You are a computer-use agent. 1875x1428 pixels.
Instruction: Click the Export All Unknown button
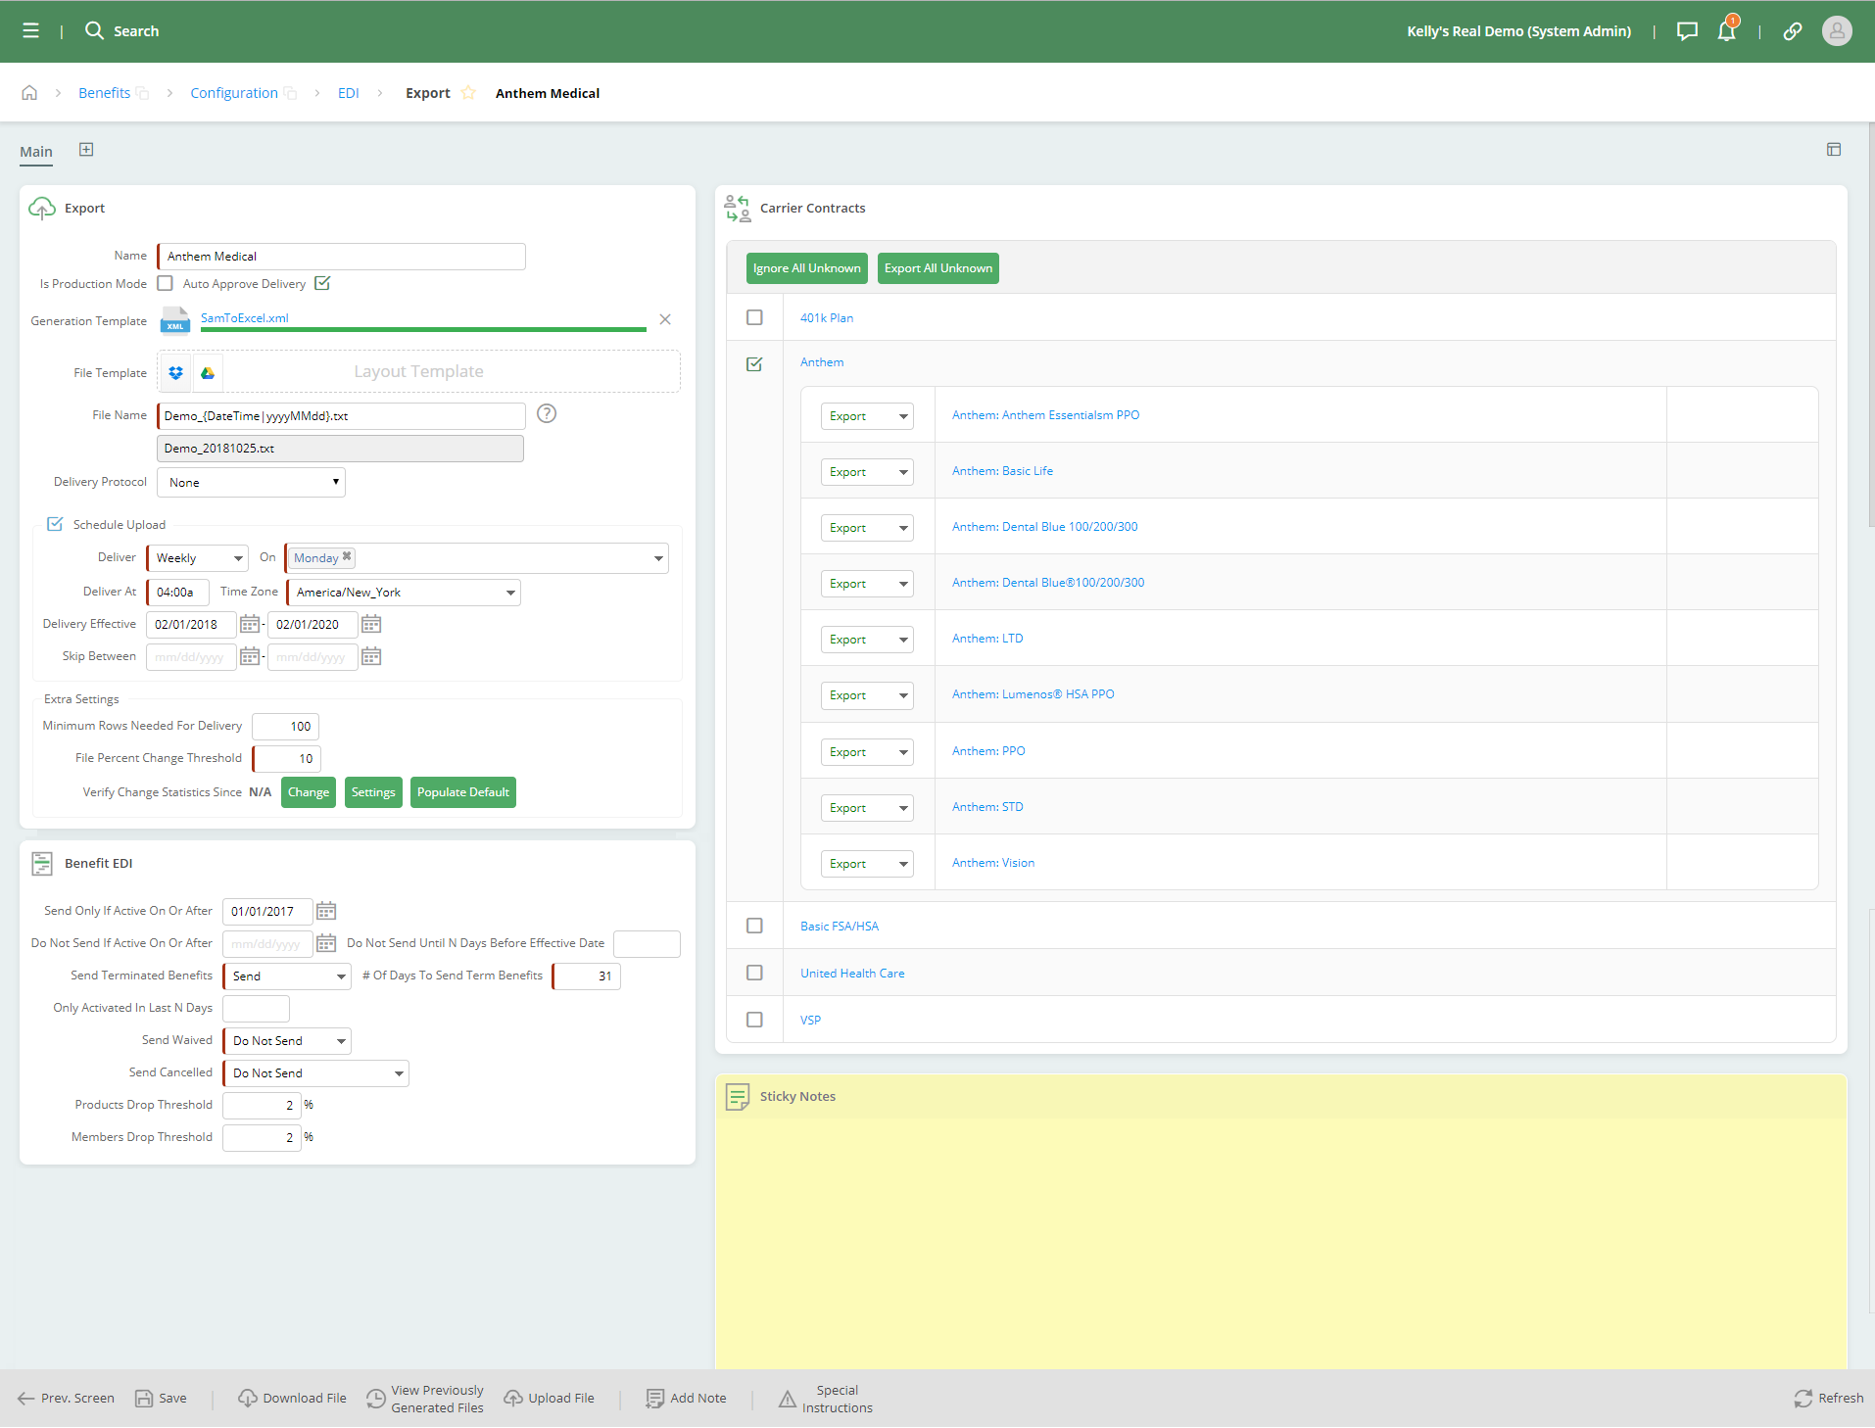click(938, 268)
